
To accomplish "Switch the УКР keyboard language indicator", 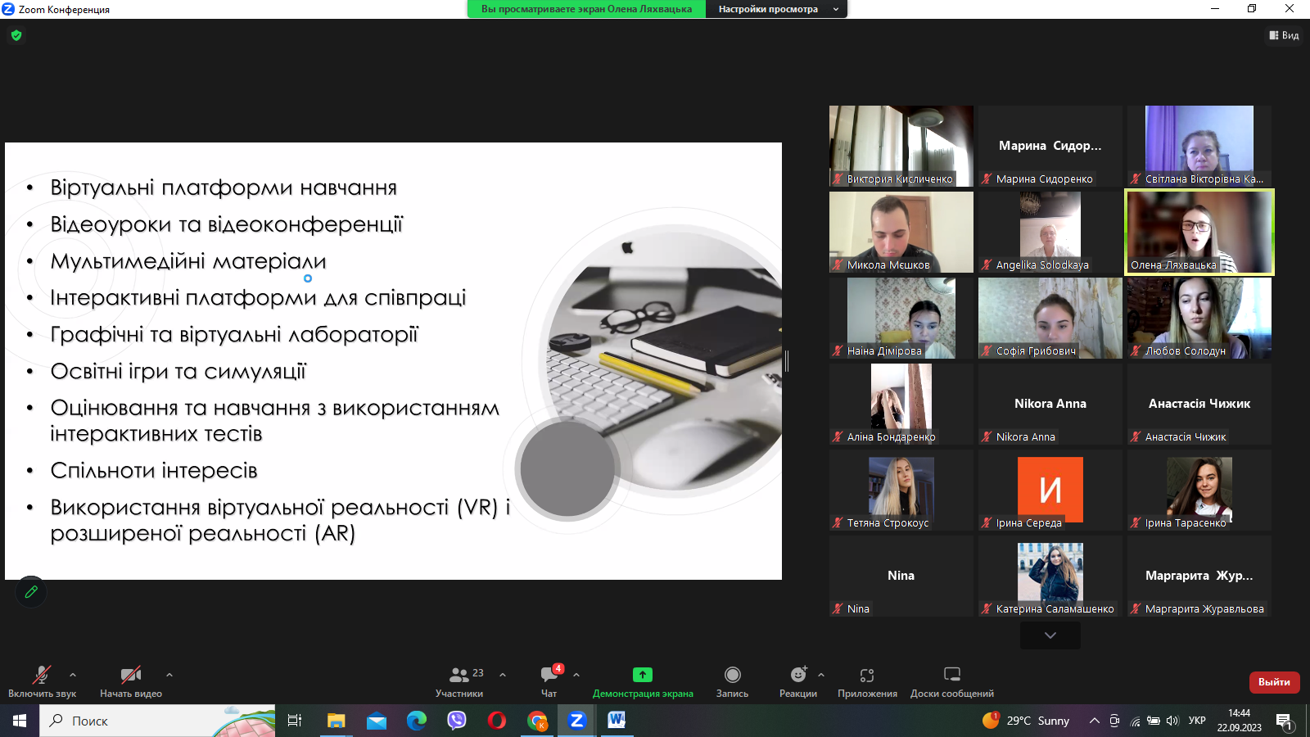I will (x=1197, y=721).
